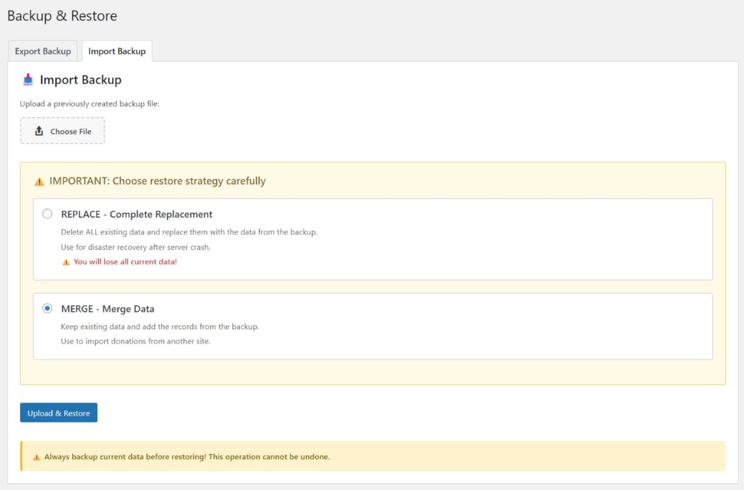Click the upload icon inside Choose File
Screen dimensions: 744x490
pos(39,131)
